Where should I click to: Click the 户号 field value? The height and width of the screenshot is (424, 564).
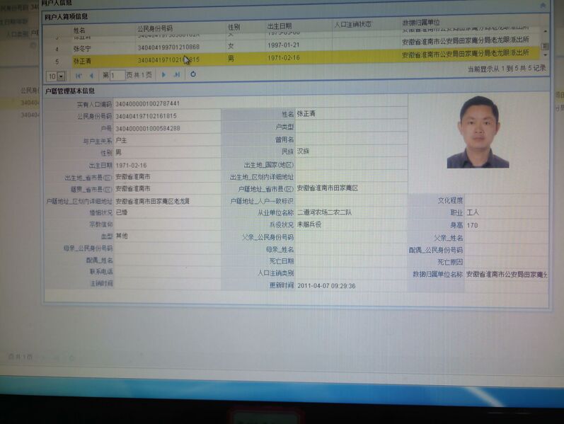[148, 128]
